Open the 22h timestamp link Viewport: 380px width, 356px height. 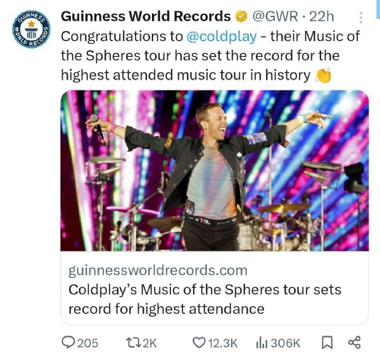322,16
